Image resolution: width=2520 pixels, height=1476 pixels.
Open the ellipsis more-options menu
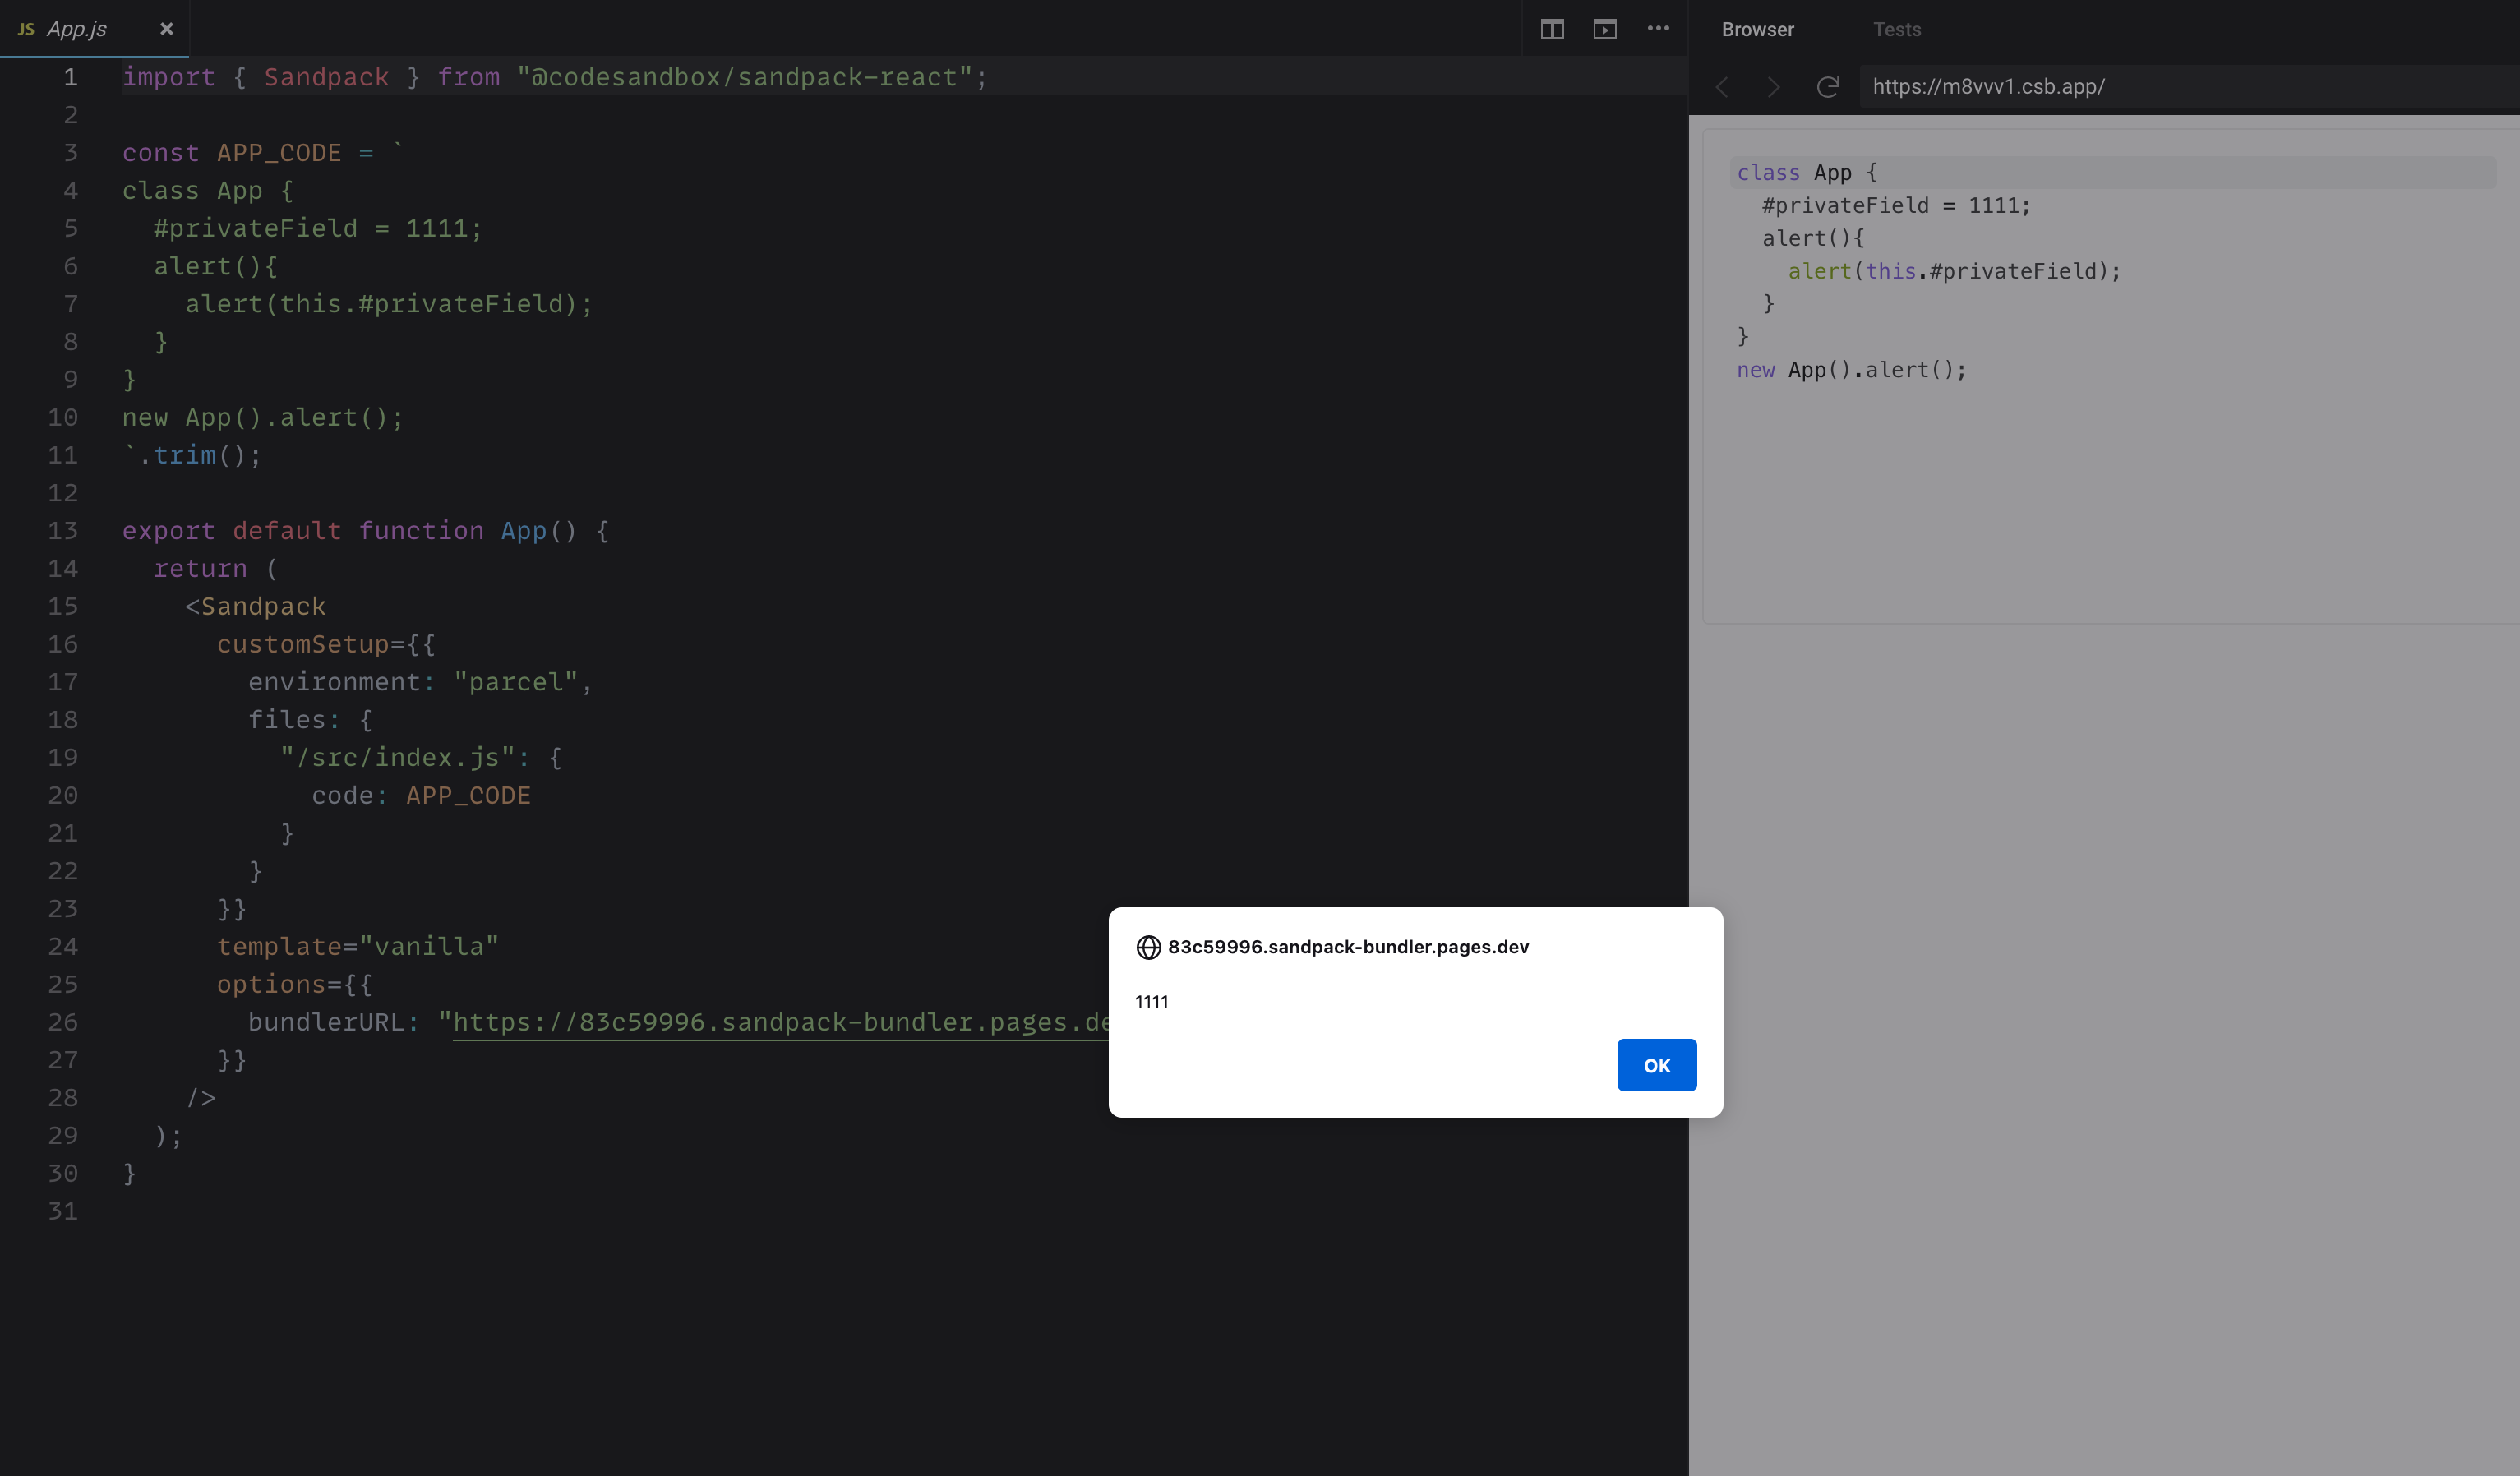(1658, 29)
